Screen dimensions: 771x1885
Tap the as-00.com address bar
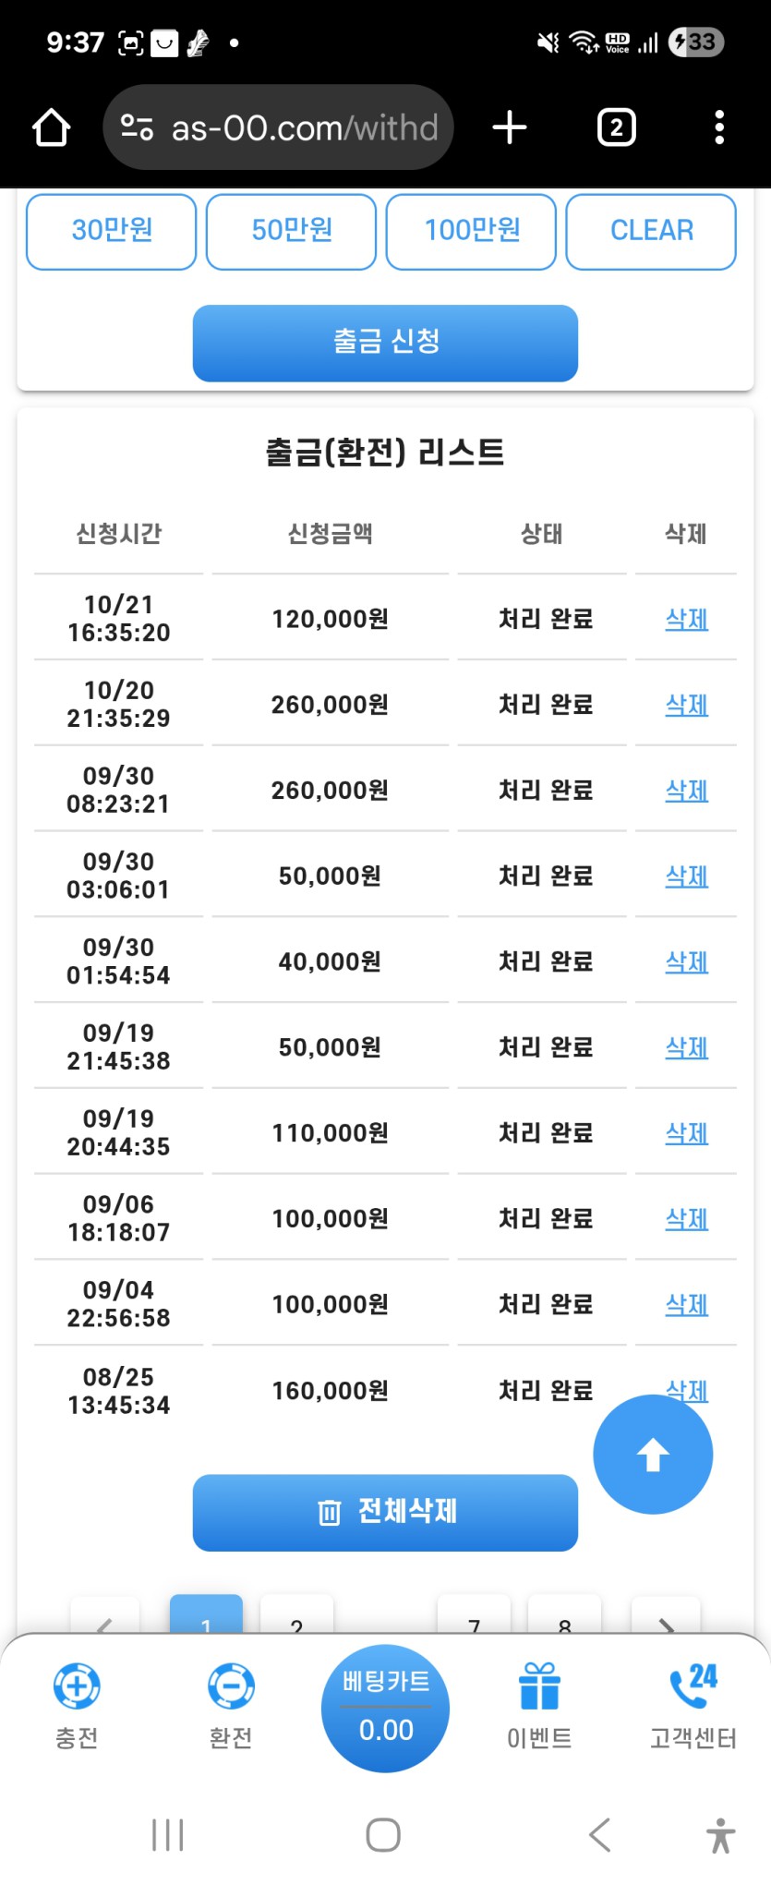(x=279, y=127)
